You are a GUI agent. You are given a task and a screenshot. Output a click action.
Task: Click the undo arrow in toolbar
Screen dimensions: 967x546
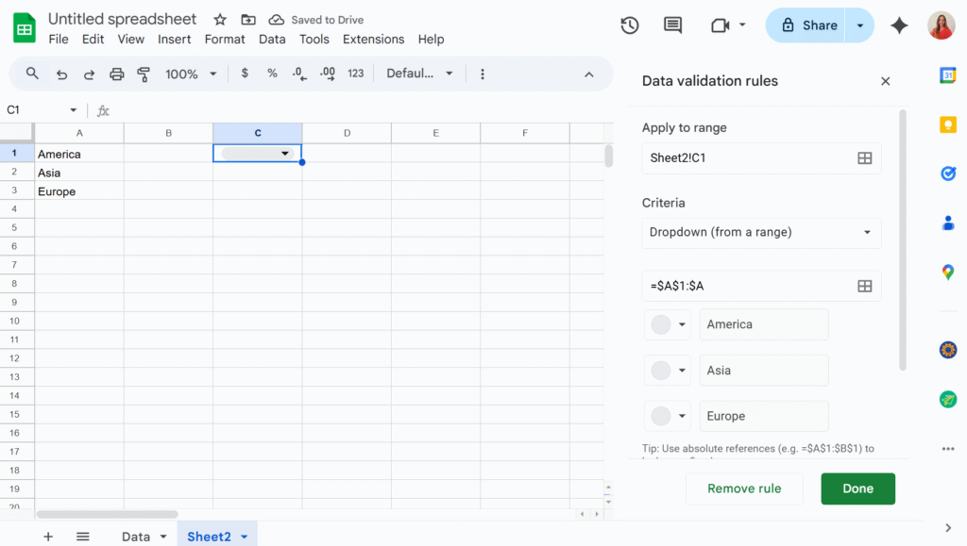61,74
